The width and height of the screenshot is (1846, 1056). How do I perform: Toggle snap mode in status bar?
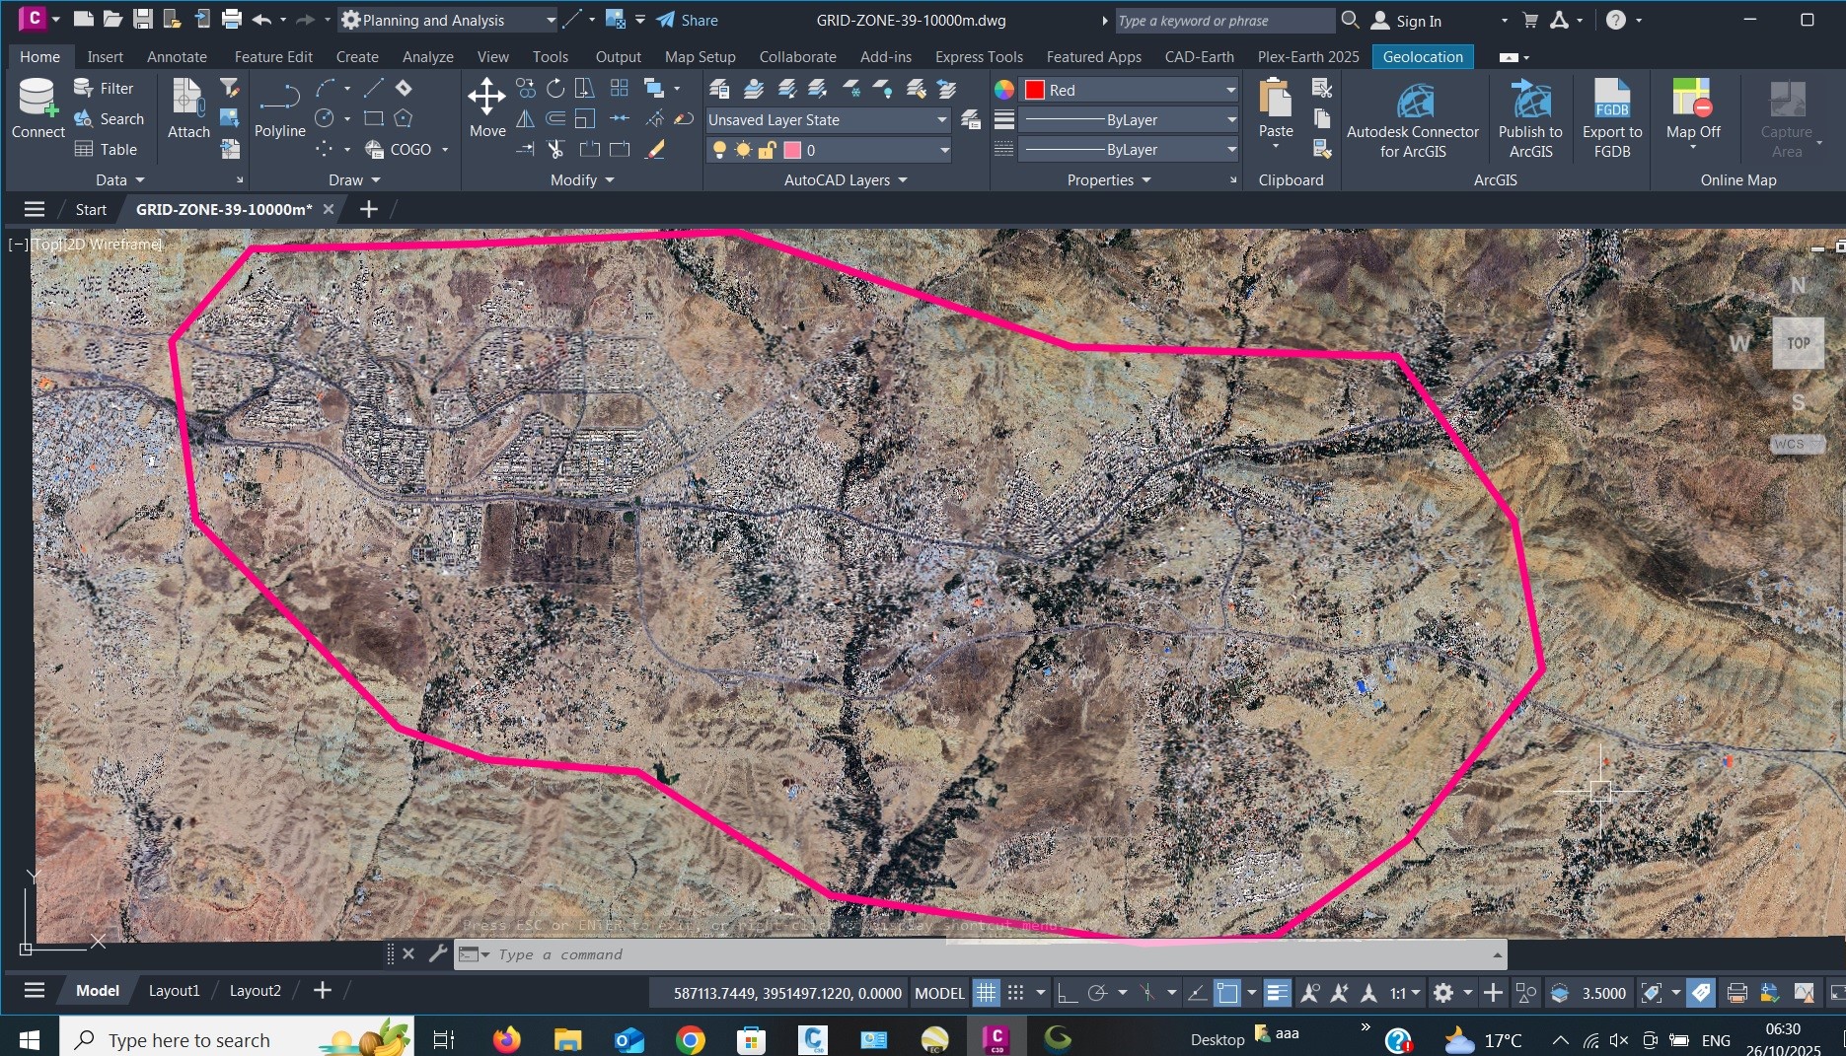[1015, 993]
